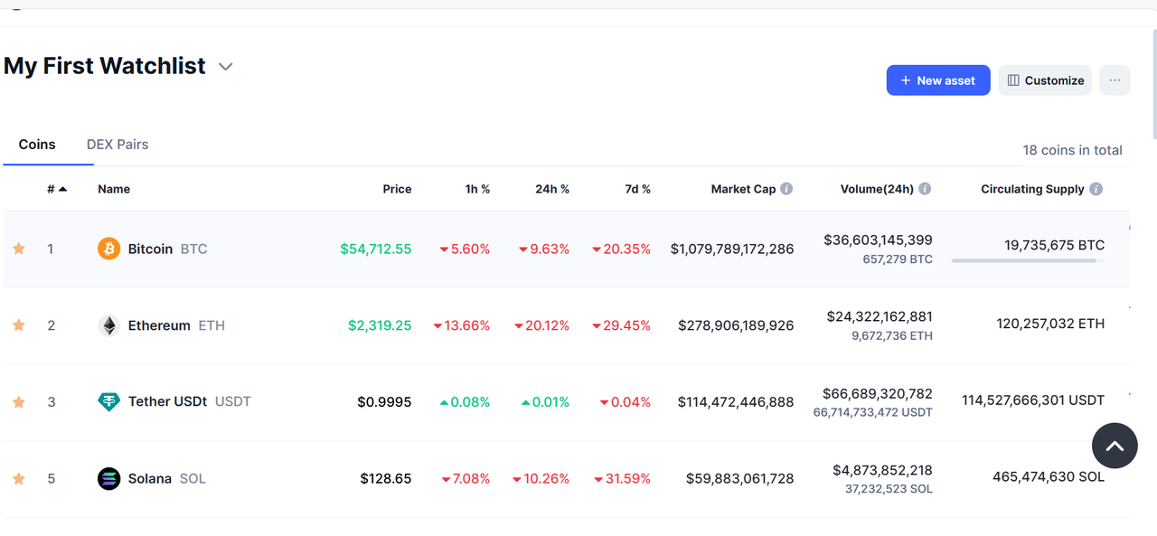Click Solana volume $4,873,852,218
This screenshot has height=536, width=1157.
coord(882,471)
